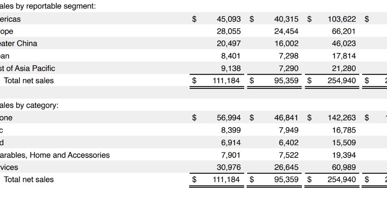
Task: Select the 24,454 value in the 'rope' row
Action: [286, 32]
